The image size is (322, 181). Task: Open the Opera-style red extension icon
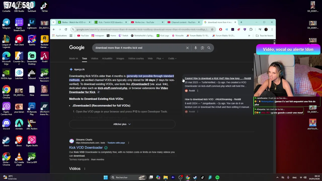(x=221, y=29)
